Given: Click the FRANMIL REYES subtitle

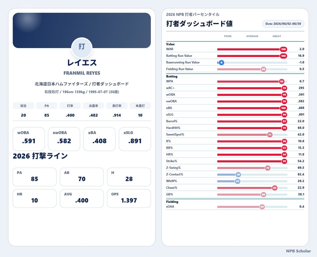Looking at the screenshot, I should (x=82, y=73).
